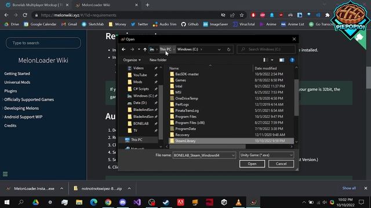The height and width of the screenshot is (208, 371).
Task: Cancel the Open file dialog
Action: (281, 164)
